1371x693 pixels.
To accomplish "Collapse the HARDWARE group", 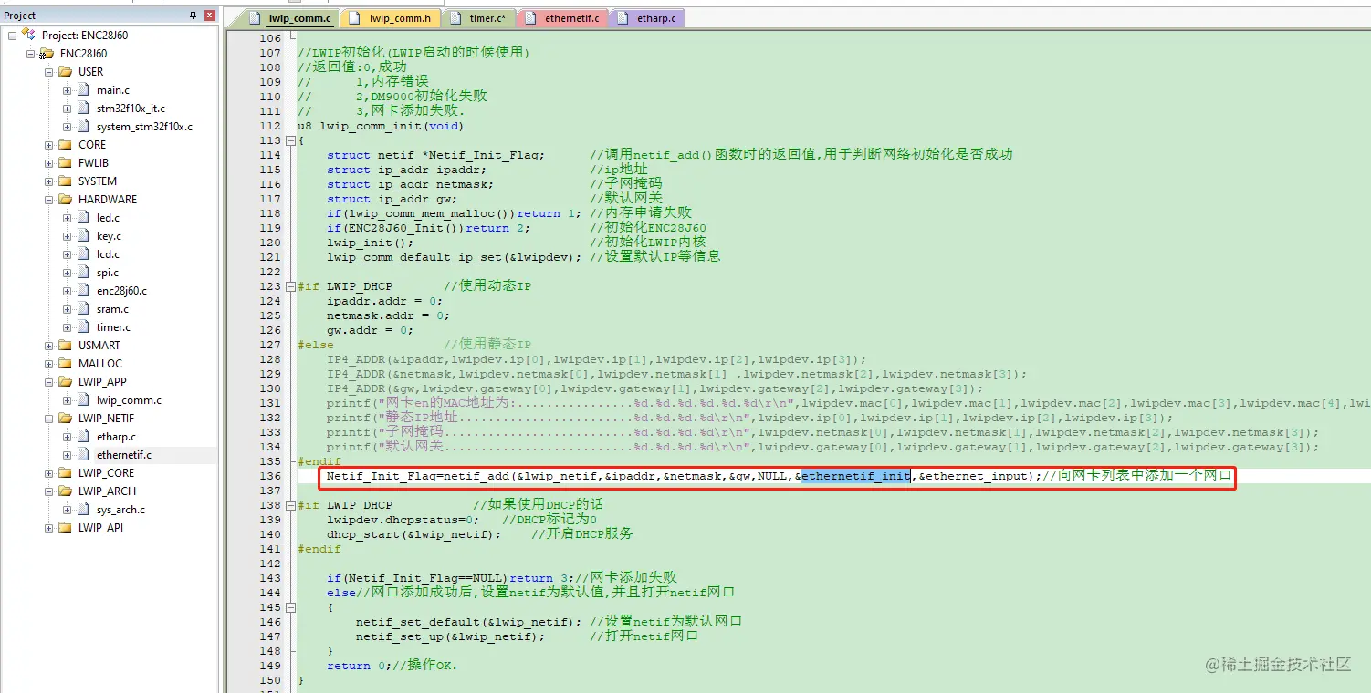I will pos(48,200).
